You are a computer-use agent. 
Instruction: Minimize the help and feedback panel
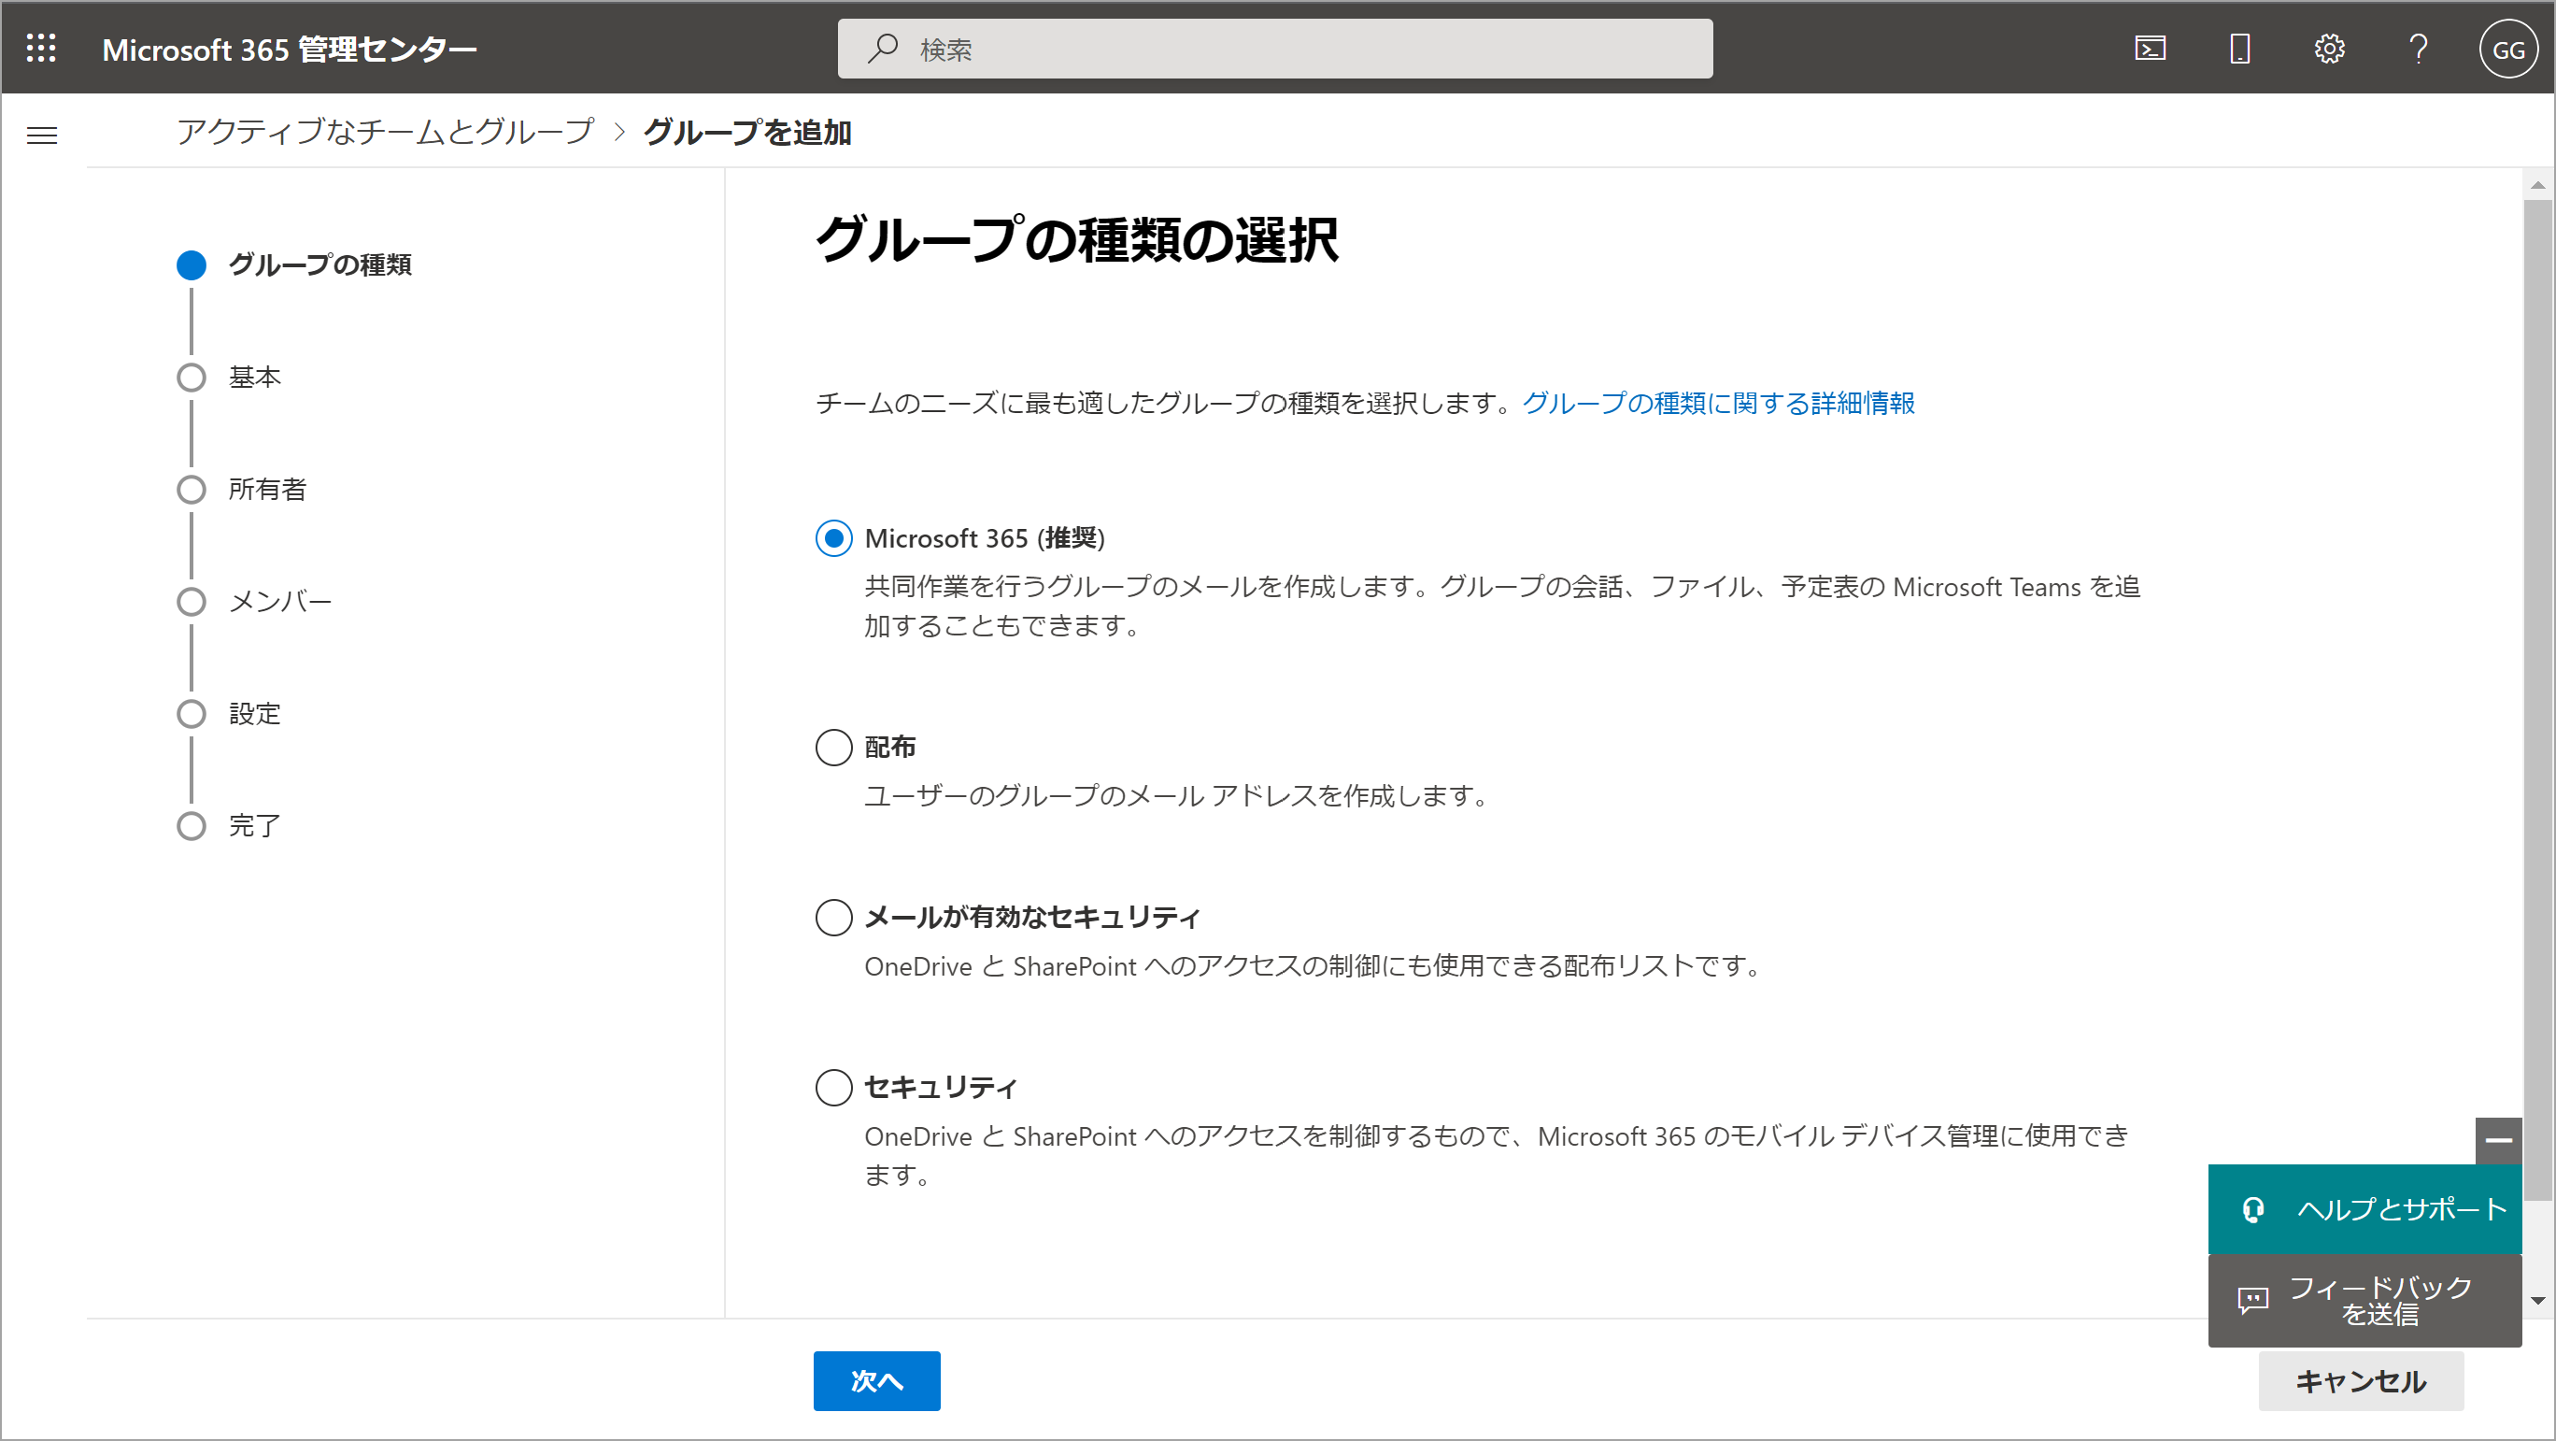point(2498,1140)
